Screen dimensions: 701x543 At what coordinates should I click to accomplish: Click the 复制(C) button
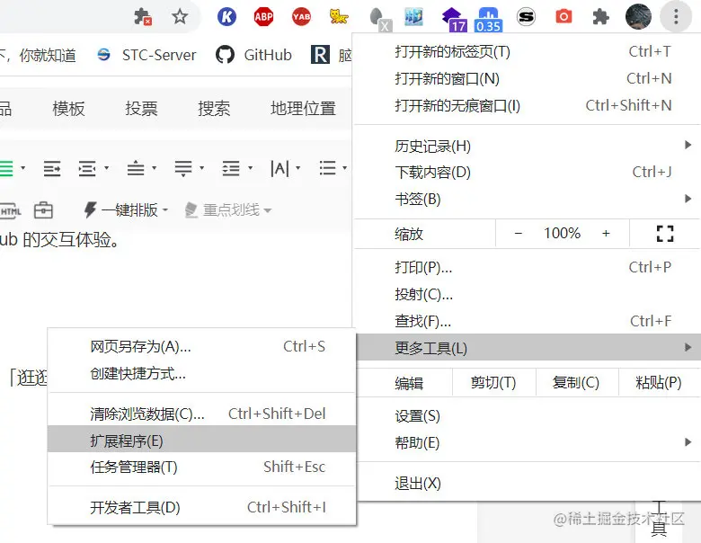pos(576,383)
